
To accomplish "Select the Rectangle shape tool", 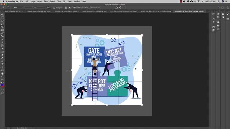I will point(3,70).
